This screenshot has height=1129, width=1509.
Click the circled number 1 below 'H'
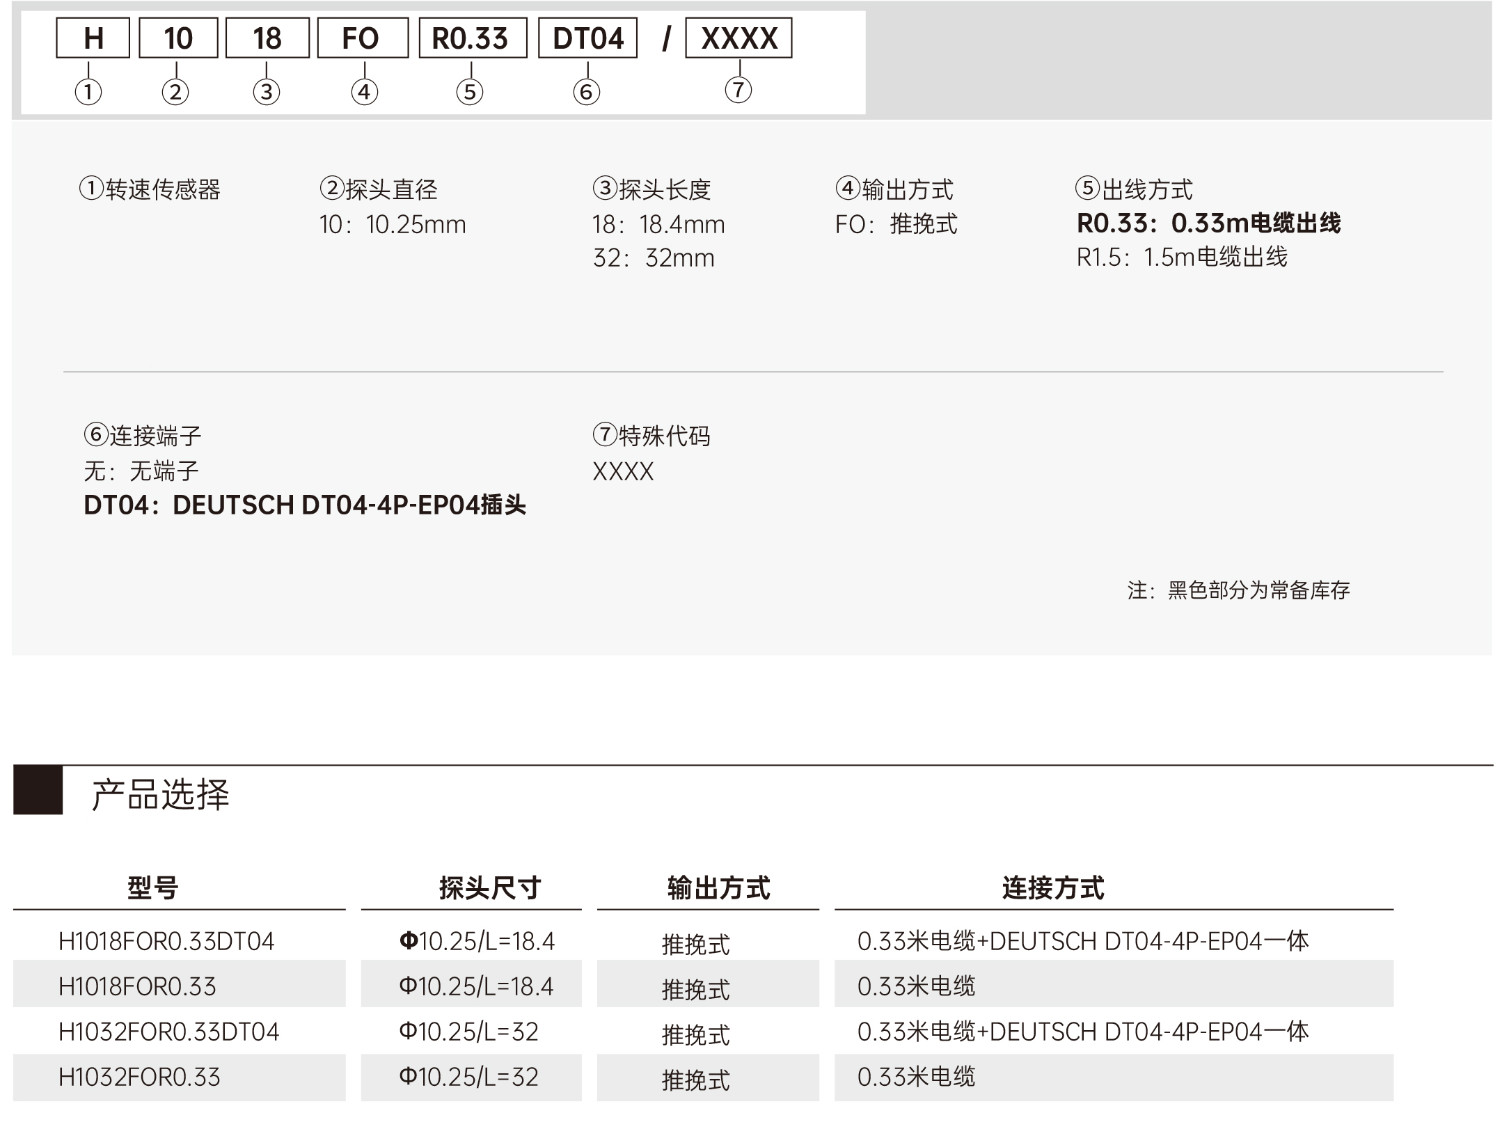88,92
